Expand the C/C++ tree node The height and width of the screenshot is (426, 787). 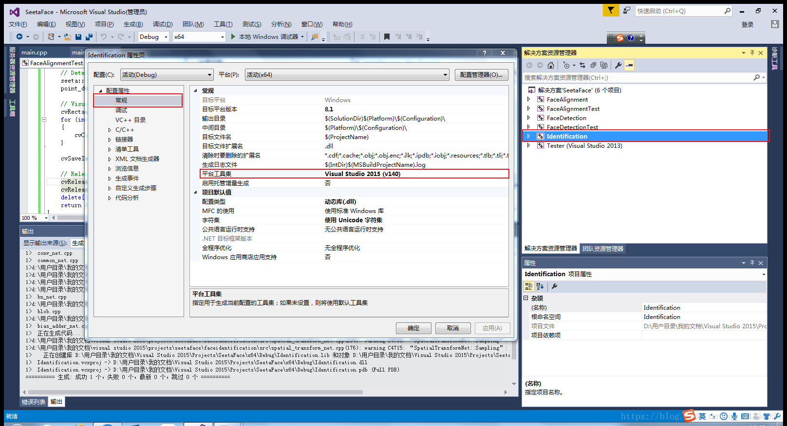point(110,130)
